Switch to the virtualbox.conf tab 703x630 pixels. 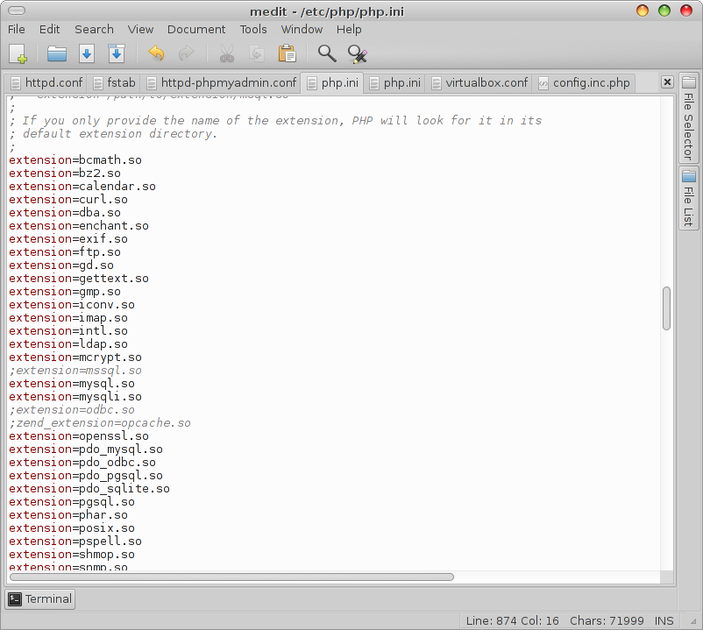pos(479,83)
